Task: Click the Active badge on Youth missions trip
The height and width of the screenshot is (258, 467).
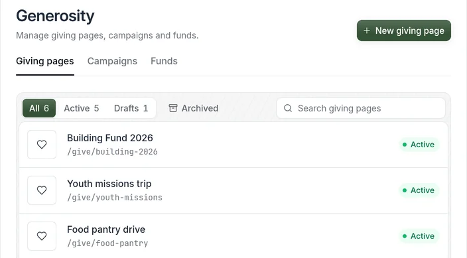Action: pyautogui.click(x=419, y=190)
